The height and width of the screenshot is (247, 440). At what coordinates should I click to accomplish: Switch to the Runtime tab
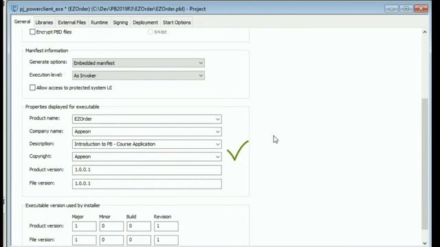(99, 23)
